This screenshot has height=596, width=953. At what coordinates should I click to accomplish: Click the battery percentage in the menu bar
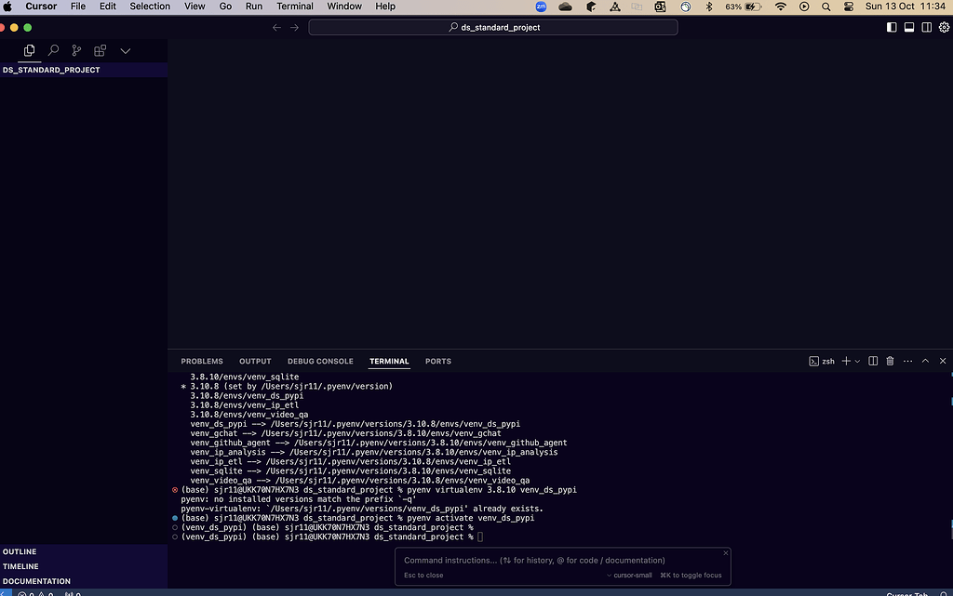click(x=734, y=7)
